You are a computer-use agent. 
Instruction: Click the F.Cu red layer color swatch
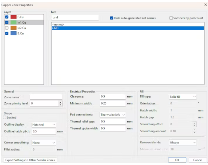pyautogui.click(x=14, y=17)
